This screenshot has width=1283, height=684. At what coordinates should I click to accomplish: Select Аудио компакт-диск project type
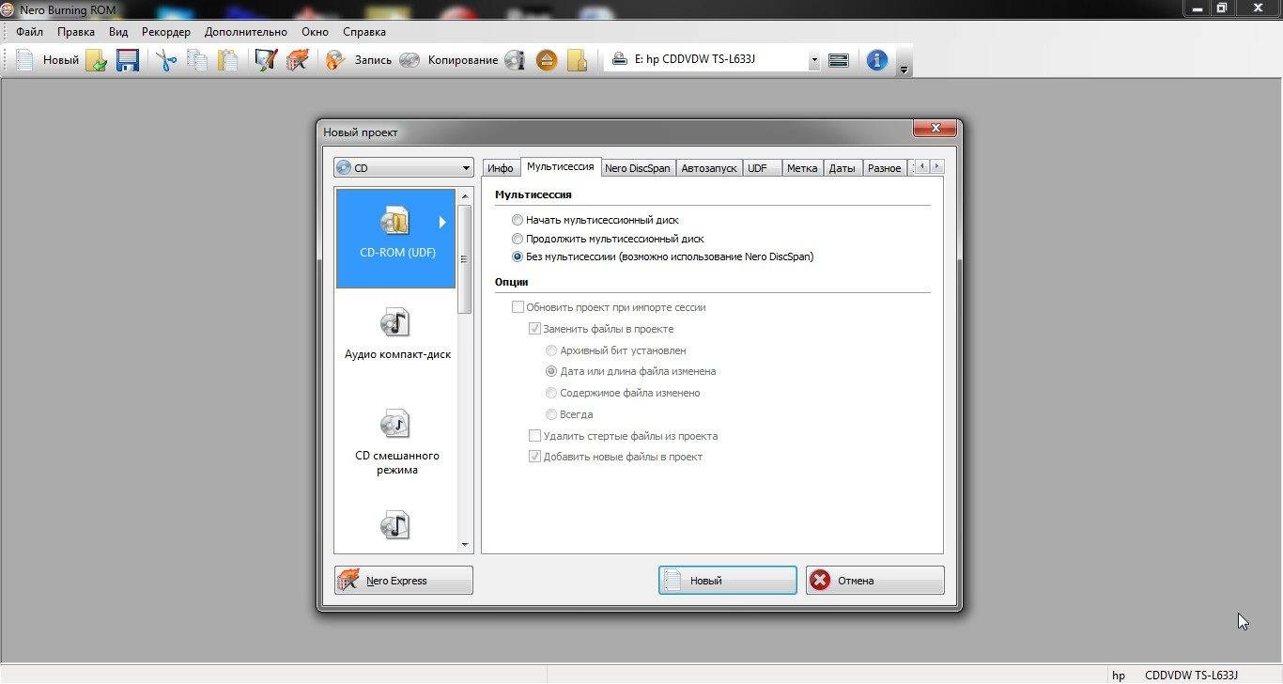[397, 334]
